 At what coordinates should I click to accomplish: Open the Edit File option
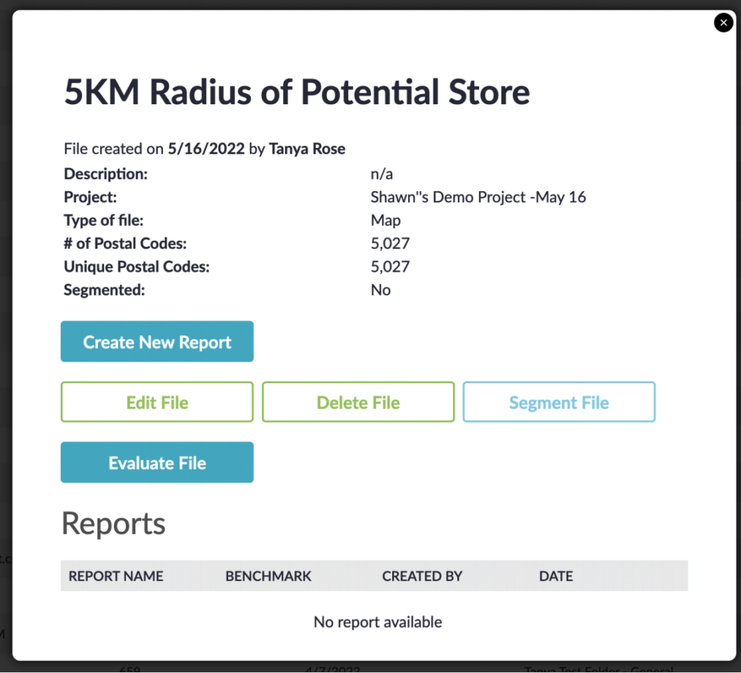pyautogui.click(x=157, y=402)
